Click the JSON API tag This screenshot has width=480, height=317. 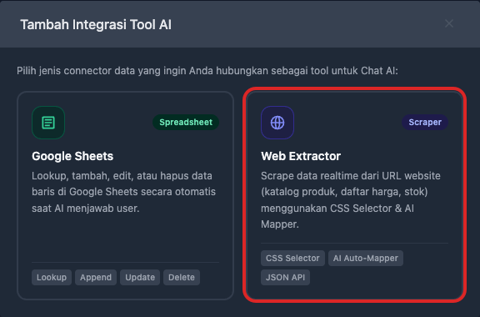[285, 278]
